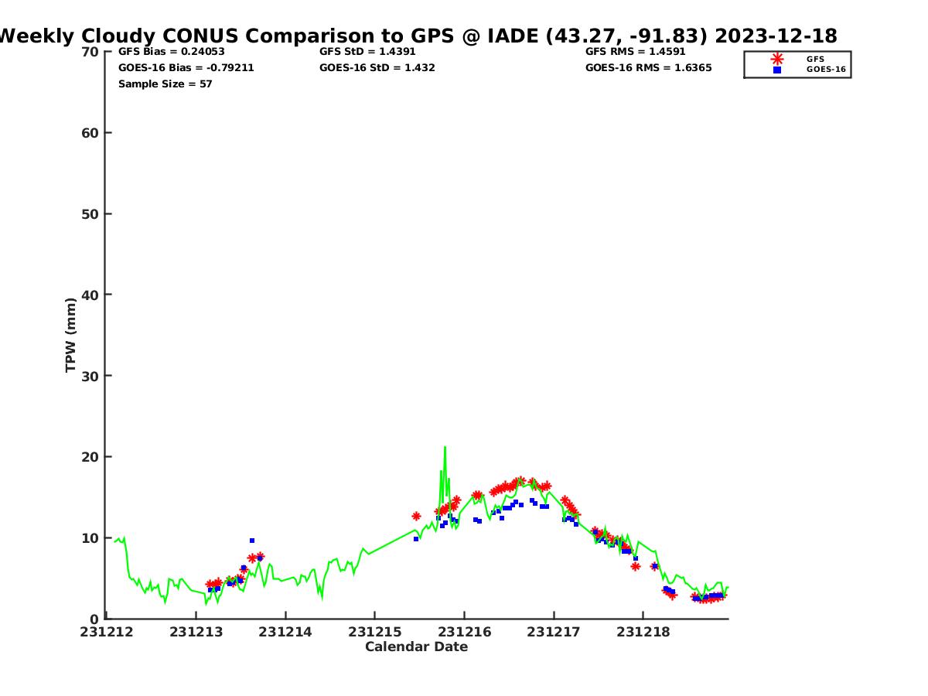The image size is (928, 696).
Task: Click the 40 y-axis tick label
Action: (x=90, y=295)
